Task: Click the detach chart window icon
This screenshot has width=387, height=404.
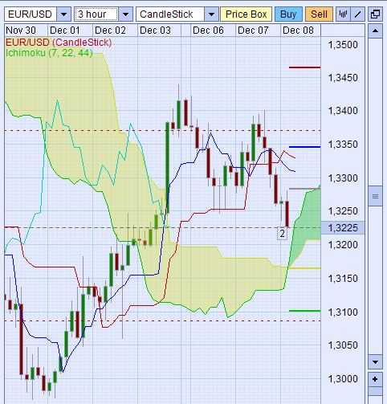Action: coord(375,14)
